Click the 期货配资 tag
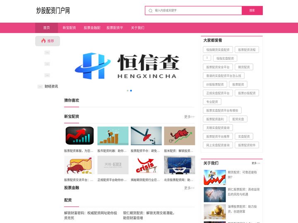Viewport: 298px width, 223px height. click(x=244, y=67)
